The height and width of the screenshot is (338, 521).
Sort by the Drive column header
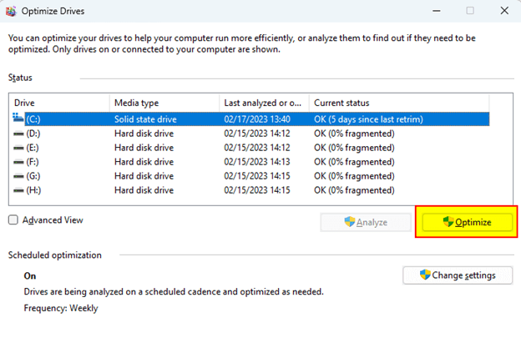coord(58,103)
